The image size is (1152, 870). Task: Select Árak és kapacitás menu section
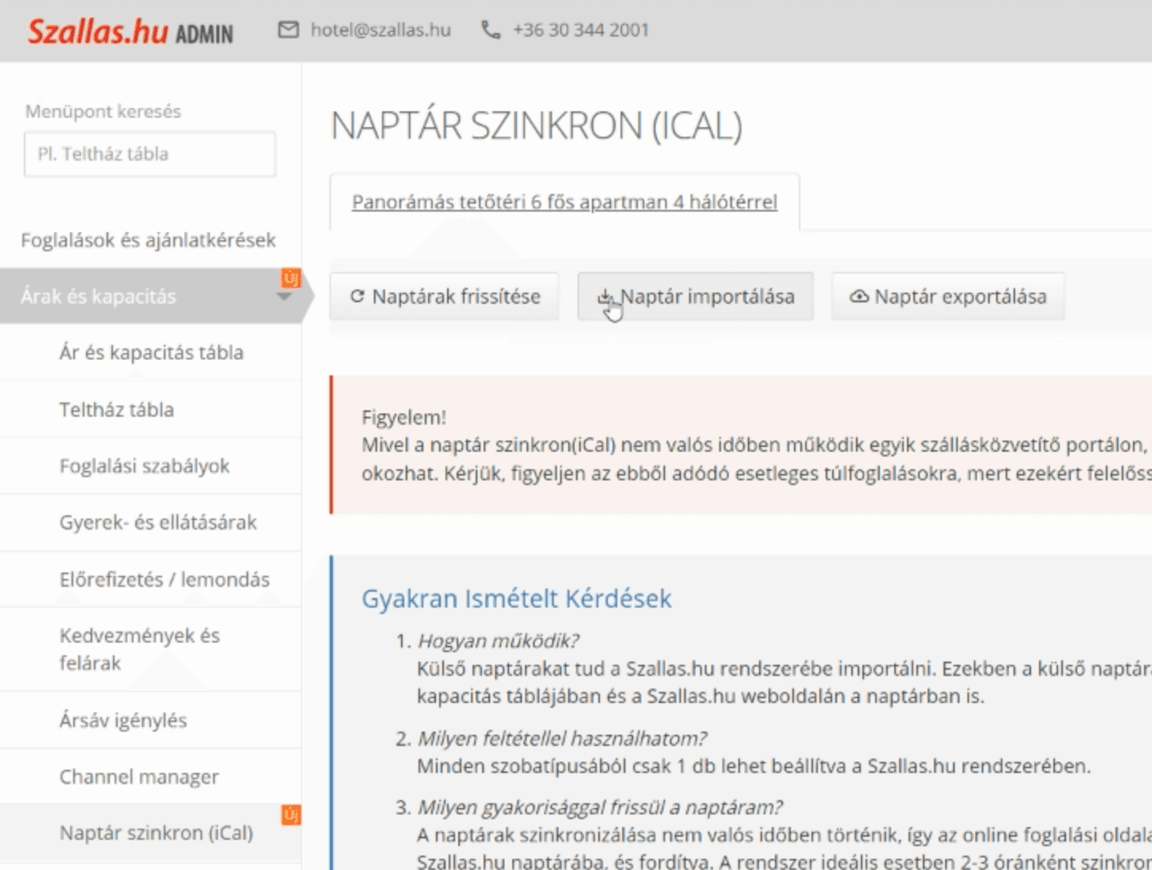pyautogui.click(x=150, y=297)
